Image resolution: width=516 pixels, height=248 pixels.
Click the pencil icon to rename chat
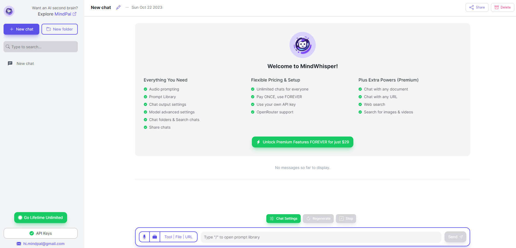point(118,7)
